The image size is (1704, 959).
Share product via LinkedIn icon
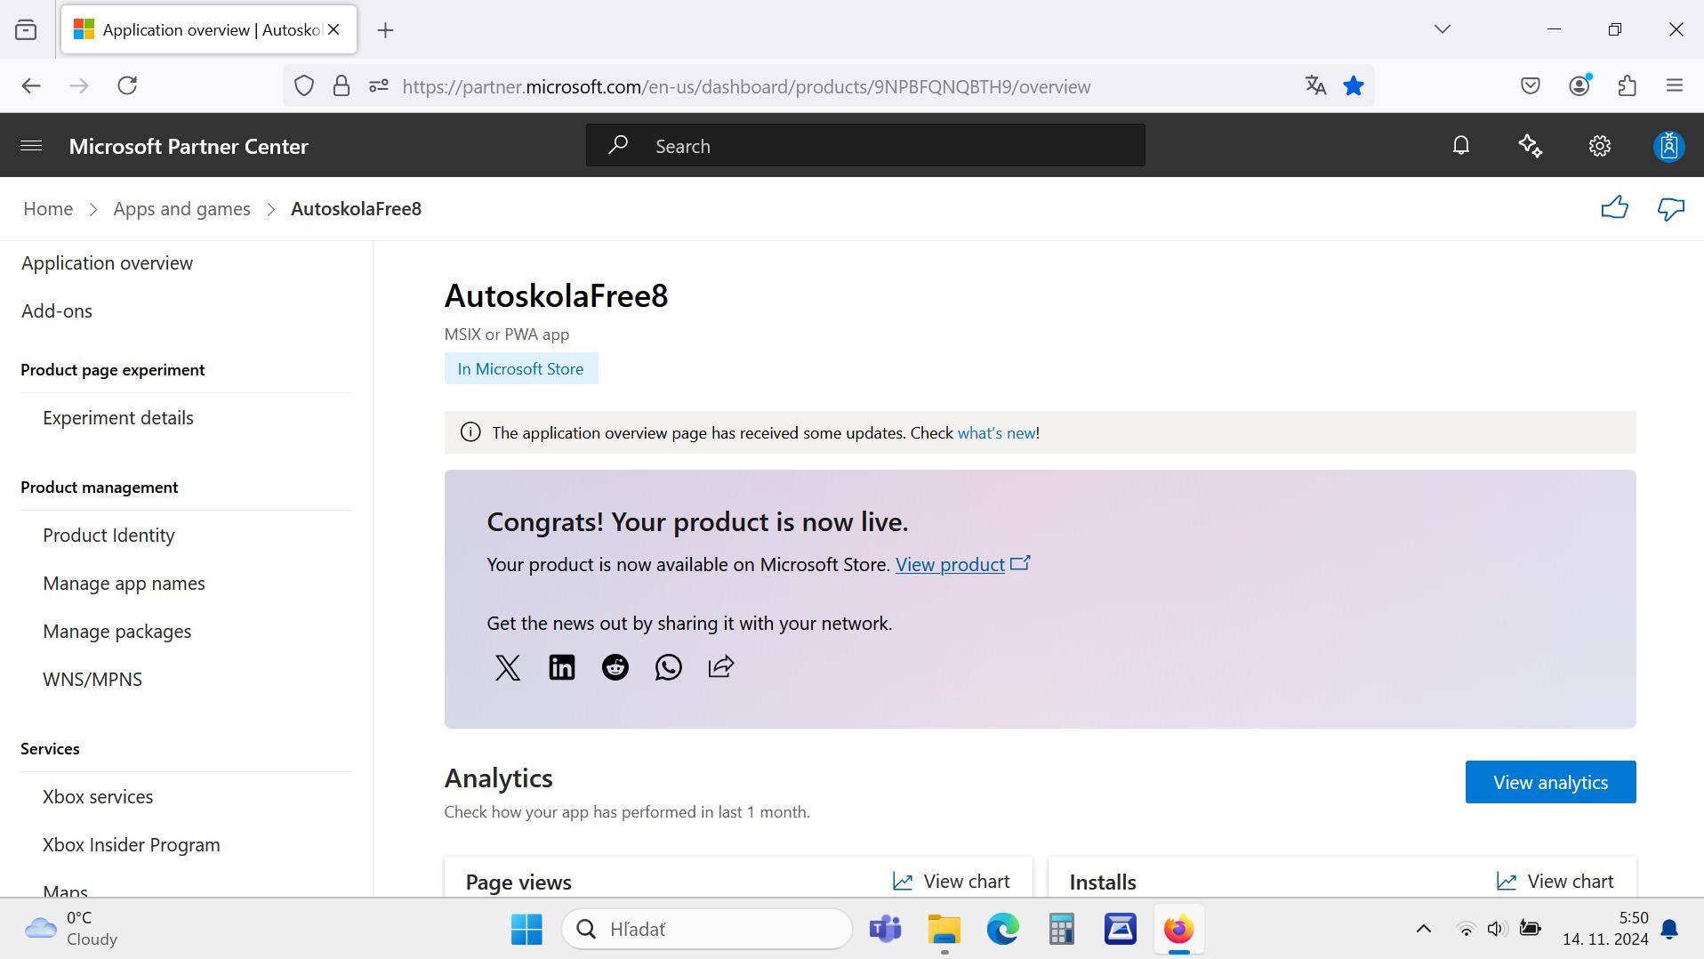(561, 667)
